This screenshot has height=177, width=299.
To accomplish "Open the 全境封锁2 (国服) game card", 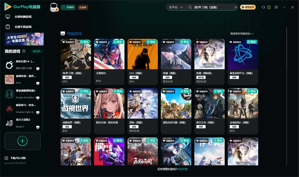I will click(243, 111).
